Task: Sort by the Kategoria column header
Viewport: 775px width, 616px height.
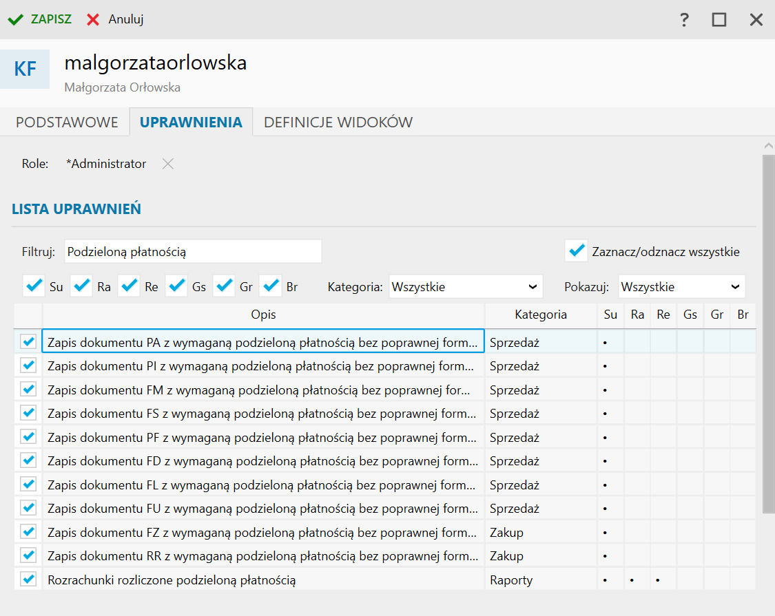Action: [541, 315]
